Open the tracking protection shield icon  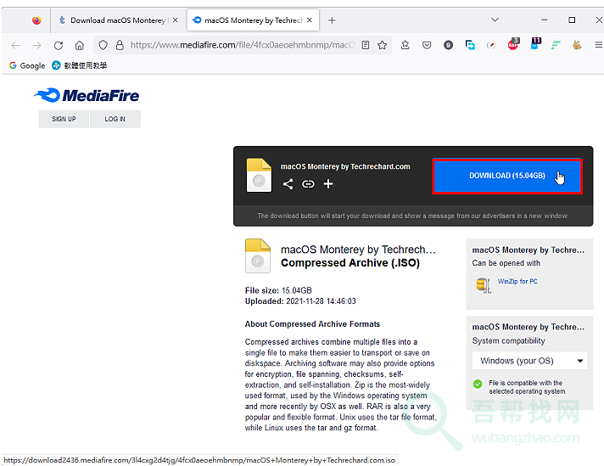pyautogui.click(x=103, y=45)
